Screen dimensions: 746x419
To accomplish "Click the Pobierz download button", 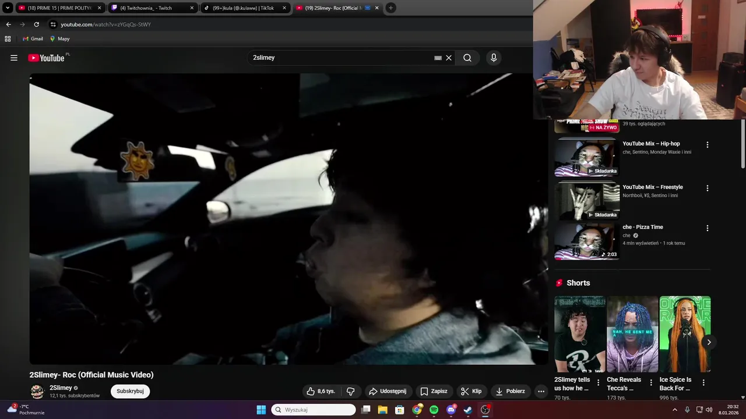I will 510,391.
